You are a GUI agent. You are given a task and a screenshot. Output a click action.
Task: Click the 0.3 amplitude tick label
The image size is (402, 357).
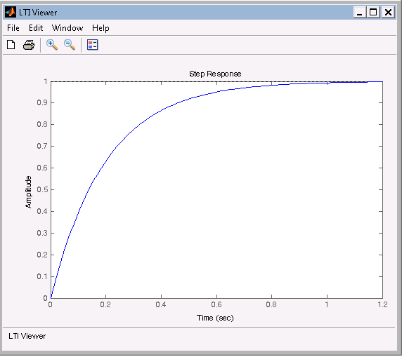tap(42, 233)
